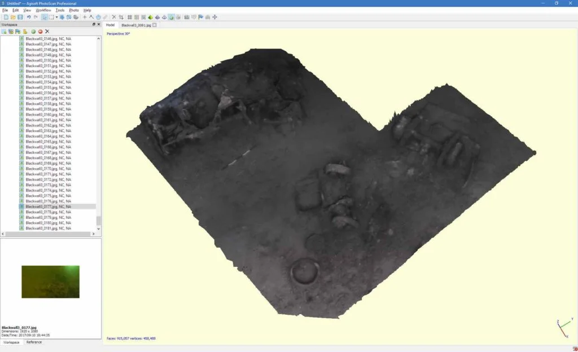Open the View menu
The height and width of the screenshot is (352, 578).
click(x=27, y=10)
